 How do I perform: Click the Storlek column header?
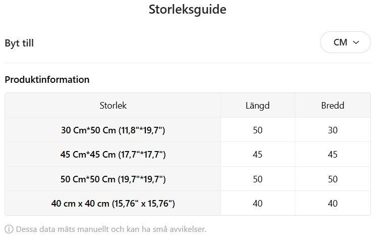[113, 106]
